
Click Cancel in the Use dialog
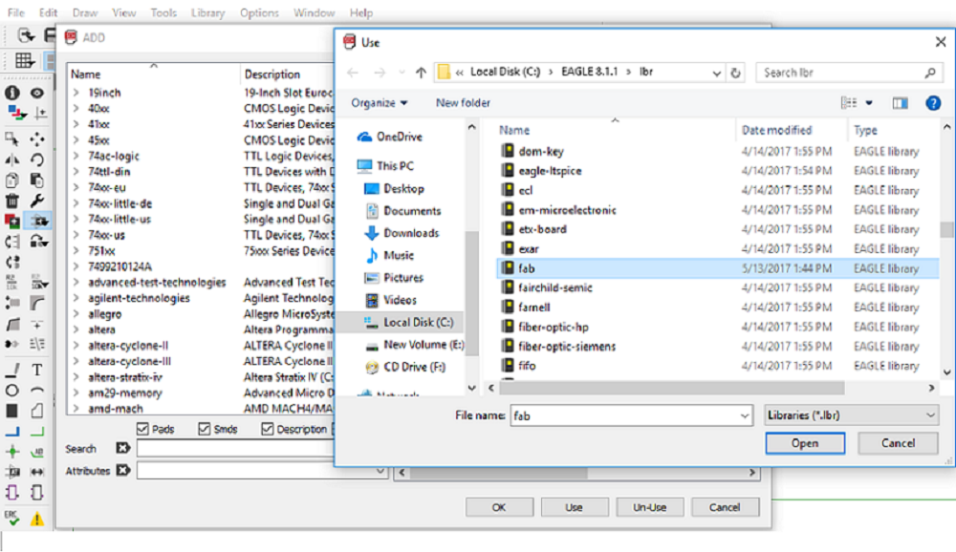coord(898,443)
